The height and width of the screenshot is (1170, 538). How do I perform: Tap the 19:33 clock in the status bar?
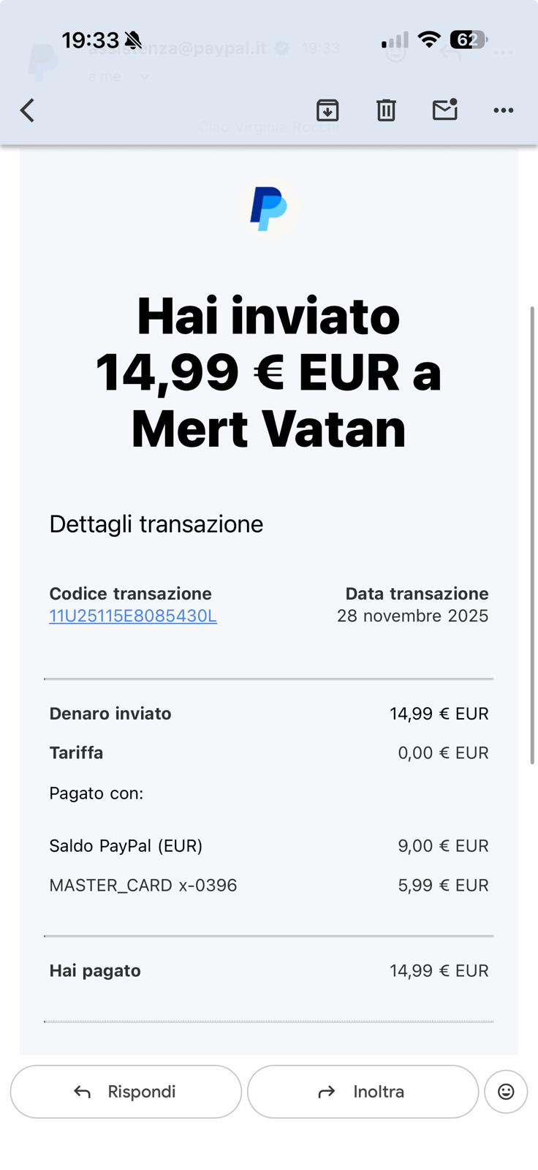[90, 39]
